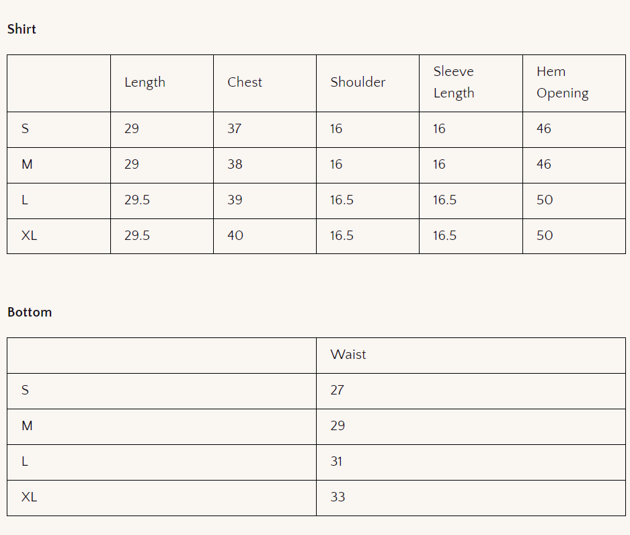Select the Chest column header

click(x=245, y=82)
